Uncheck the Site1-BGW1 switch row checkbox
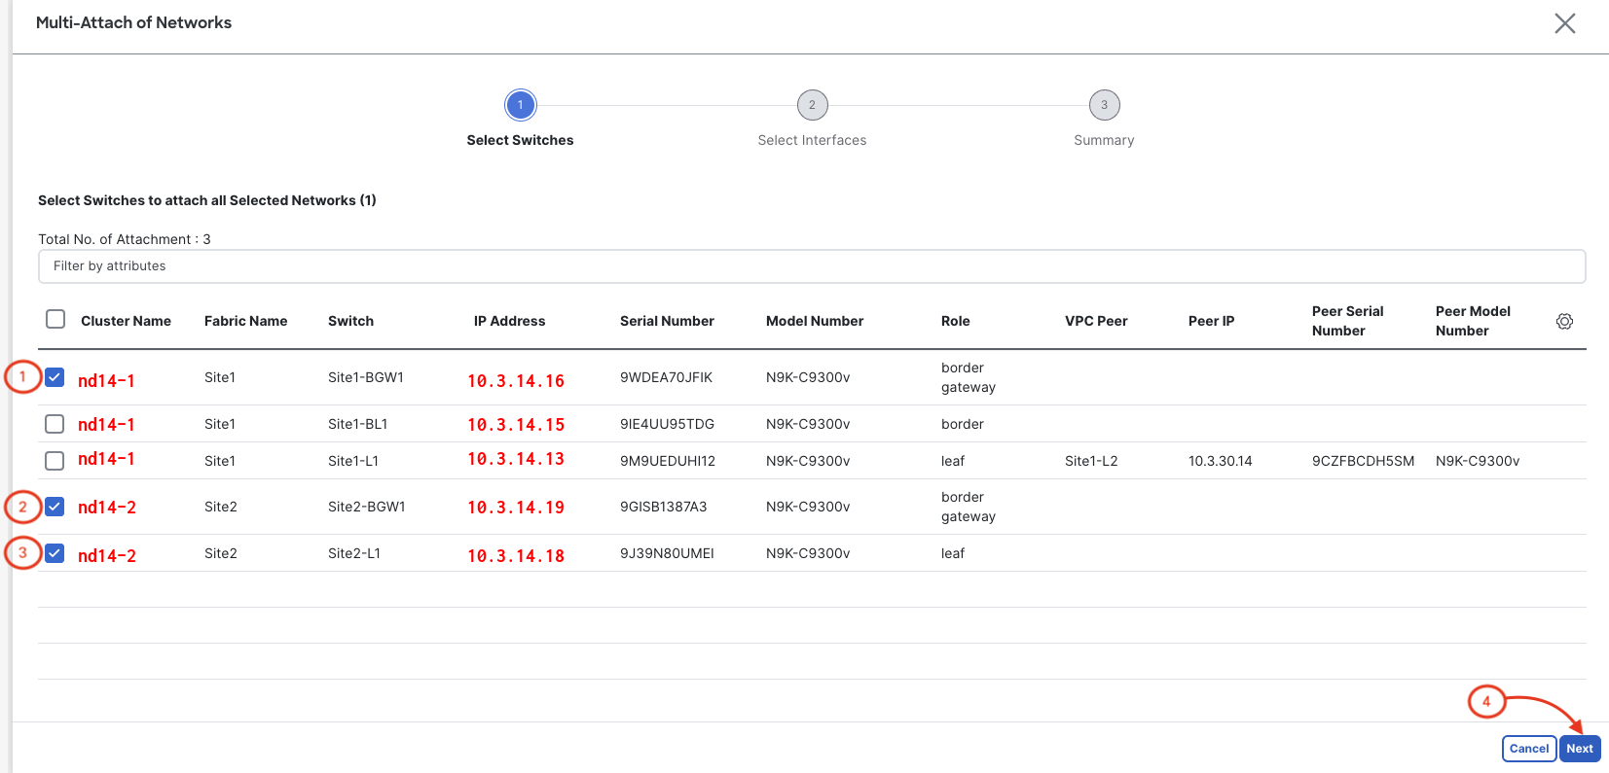 [x=55, y=377]
